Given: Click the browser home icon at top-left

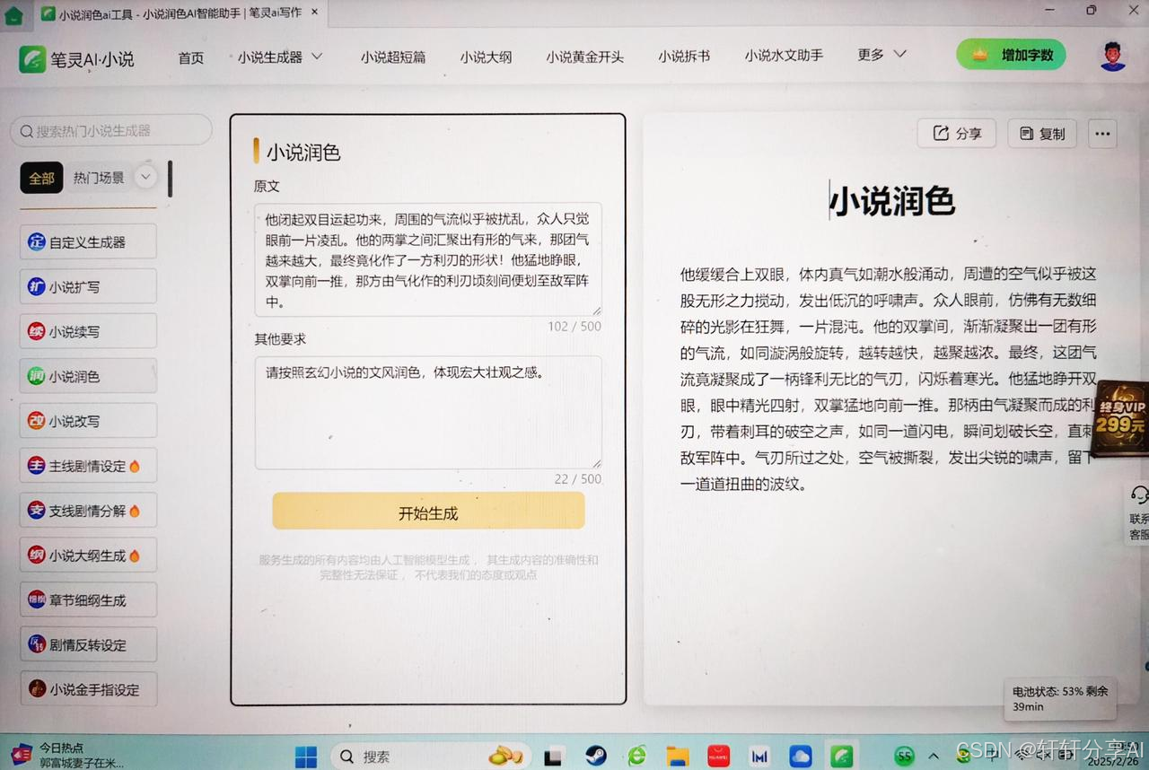Looking at the screenshot, I should [x=13, y=13].
